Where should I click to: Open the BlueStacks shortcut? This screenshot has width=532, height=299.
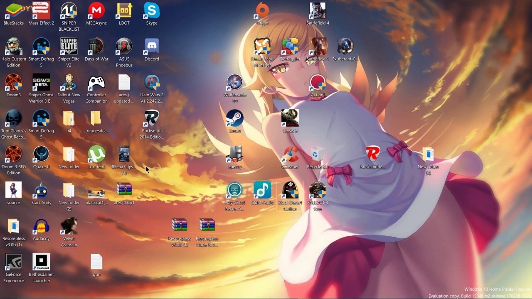(13, 11)
